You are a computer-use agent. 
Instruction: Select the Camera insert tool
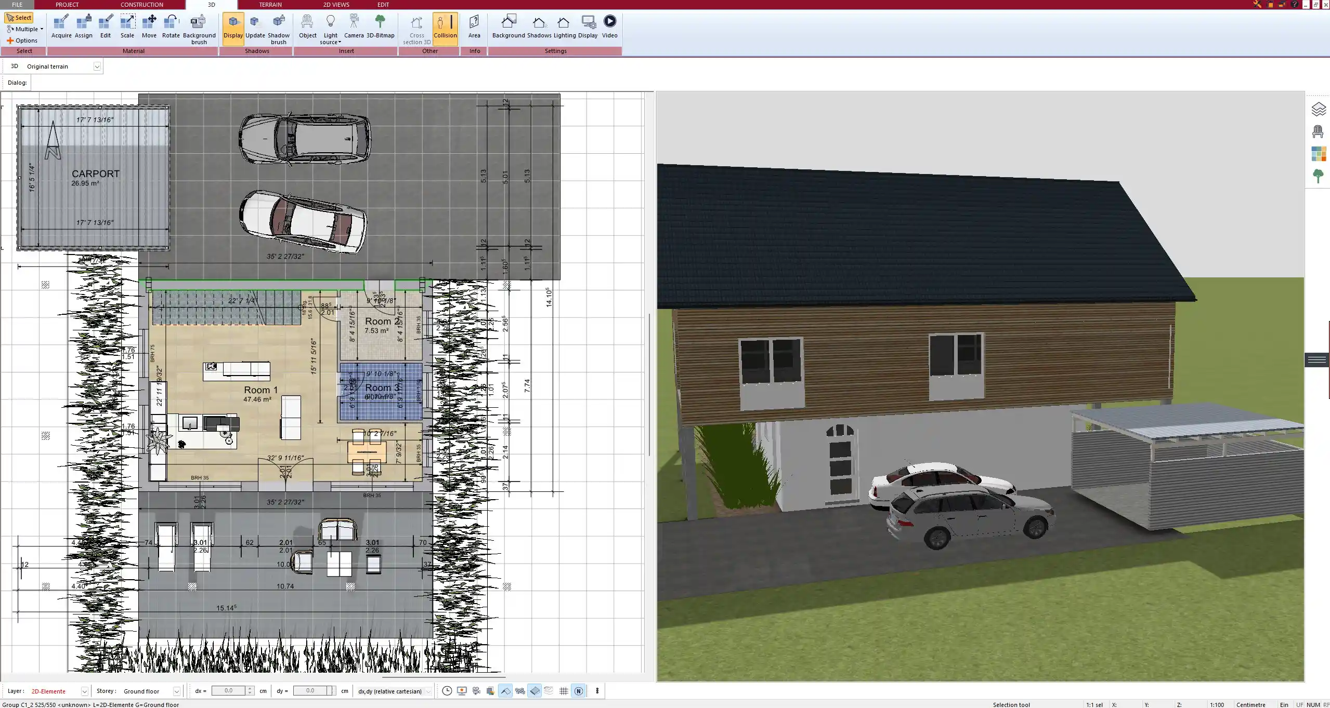click(x=354, y=27)
